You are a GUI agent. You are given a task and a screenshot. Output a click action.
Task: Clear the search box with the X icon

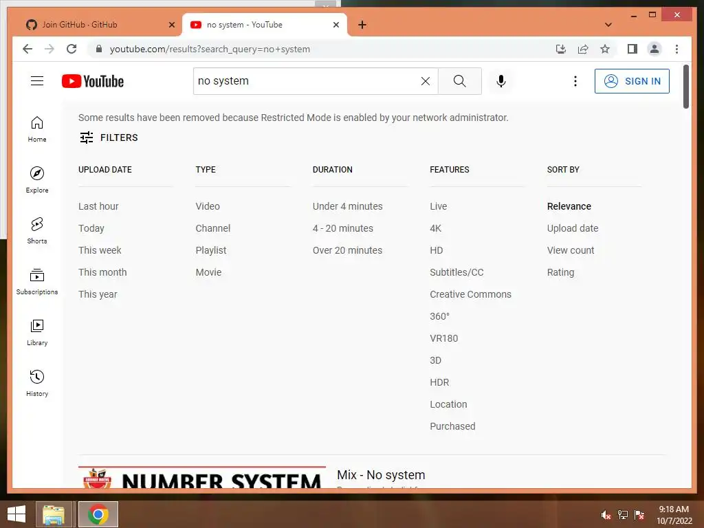tap(425, 81)
